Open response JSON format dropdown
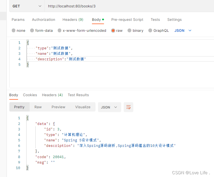This screenshot has height=177, width=214. pyautogui.click(x=109, y=107)
